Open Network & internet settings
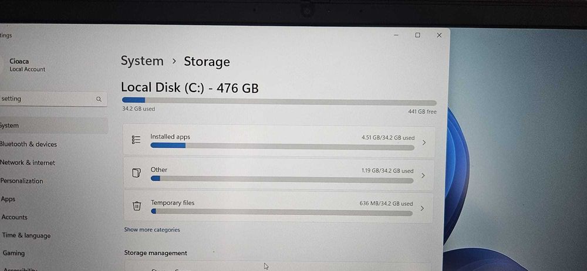This screenshot has width=587, height=271. coord(28,163)
